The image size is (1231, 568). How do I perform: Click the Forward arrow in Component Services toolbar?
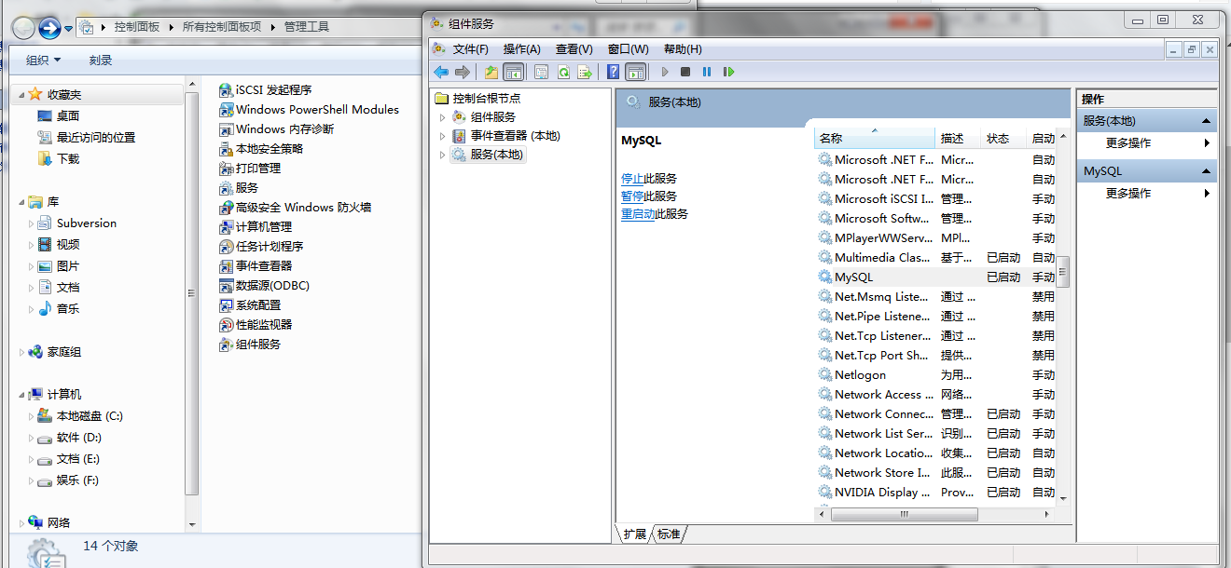462,72
